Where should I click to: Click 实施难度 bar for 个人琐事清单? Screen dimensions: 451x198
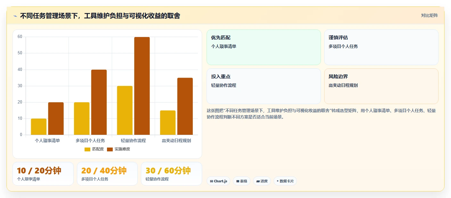point(56,118)
